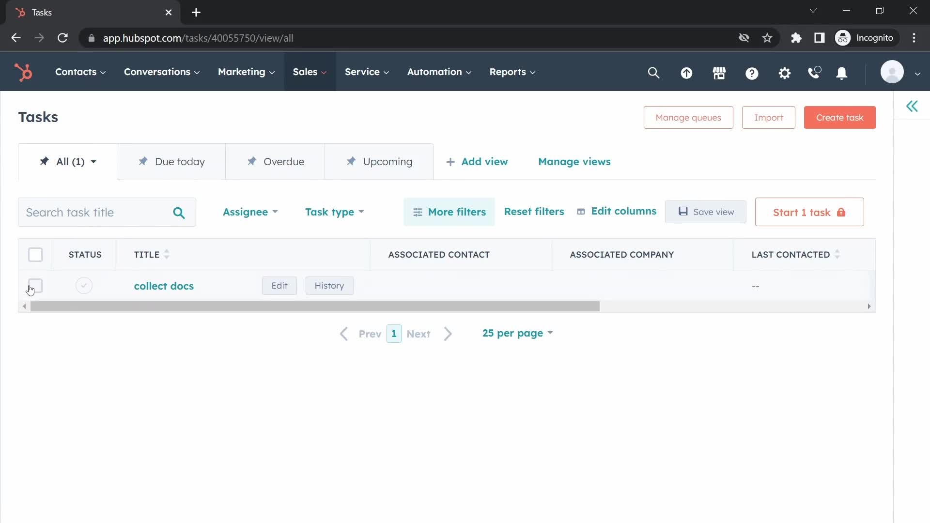Open the 25 per page dropdown
This screenshot has width=930, height=523.
click(517, 333)
